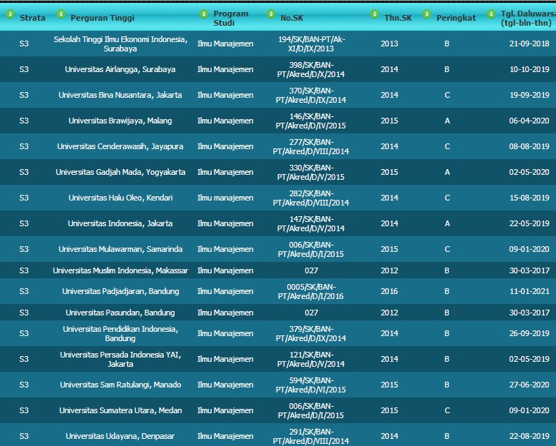This screenshot has height=446, width=556.
Task: Click SK number 398/SK/BAN-PT/Akred/D/X/2014
Action: 311,69
